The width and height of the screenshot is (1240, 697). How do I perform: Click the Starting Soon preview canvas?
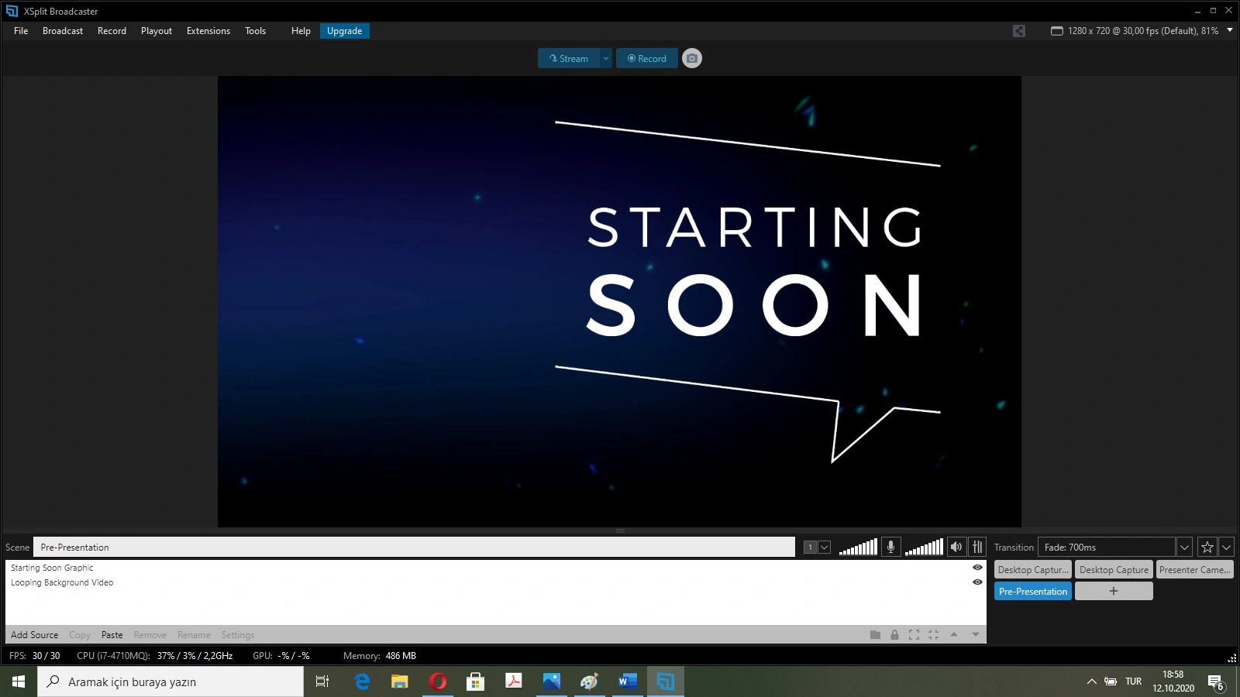tap(619, 301)
